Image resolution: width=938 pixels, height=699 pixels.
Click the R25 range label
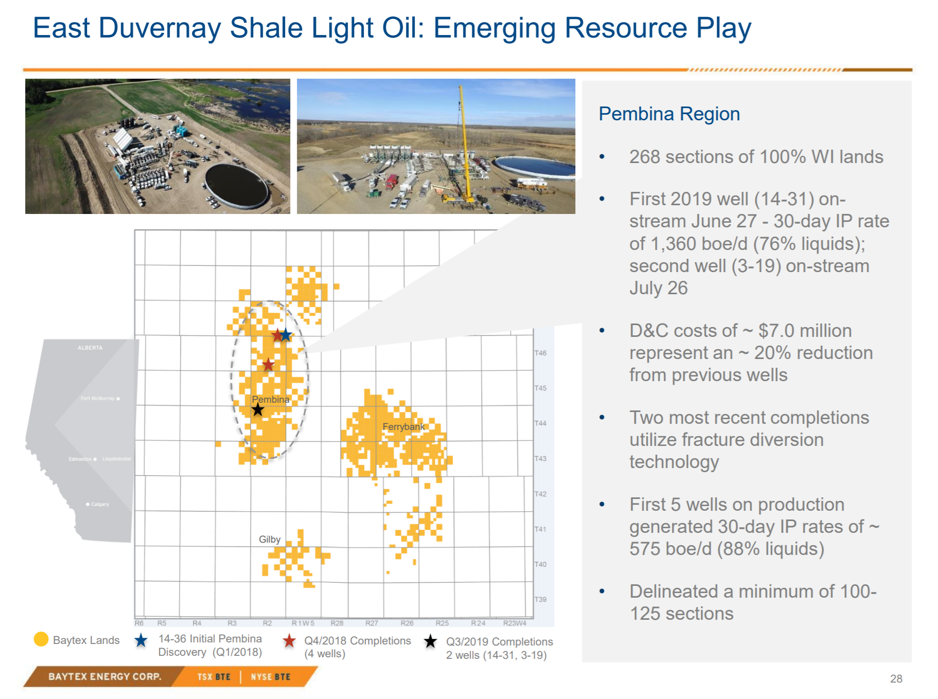pos(442,623)
